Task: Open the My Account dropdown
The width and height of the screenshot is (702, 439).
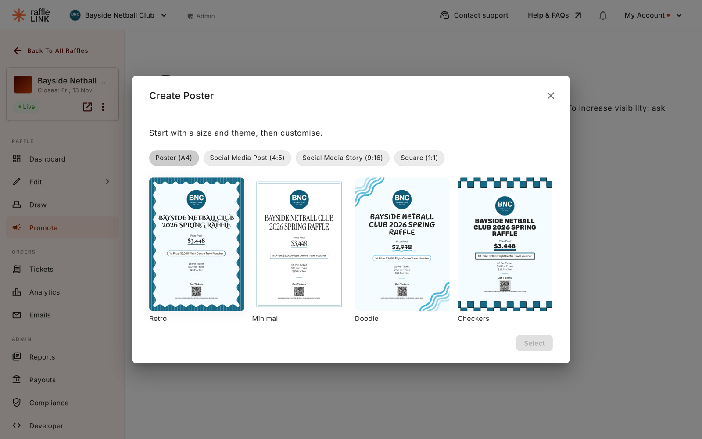Action: [653, 15]
